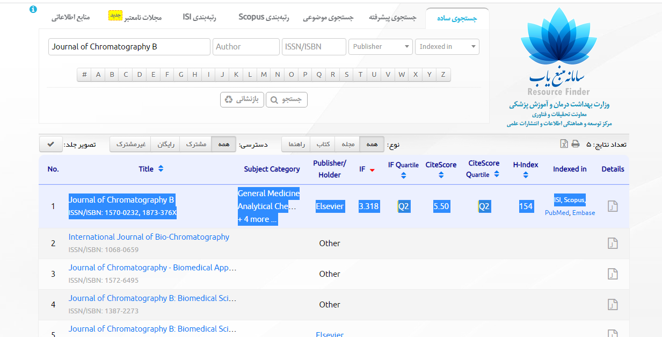Sort by IF using red arrow

coord(372,170)
